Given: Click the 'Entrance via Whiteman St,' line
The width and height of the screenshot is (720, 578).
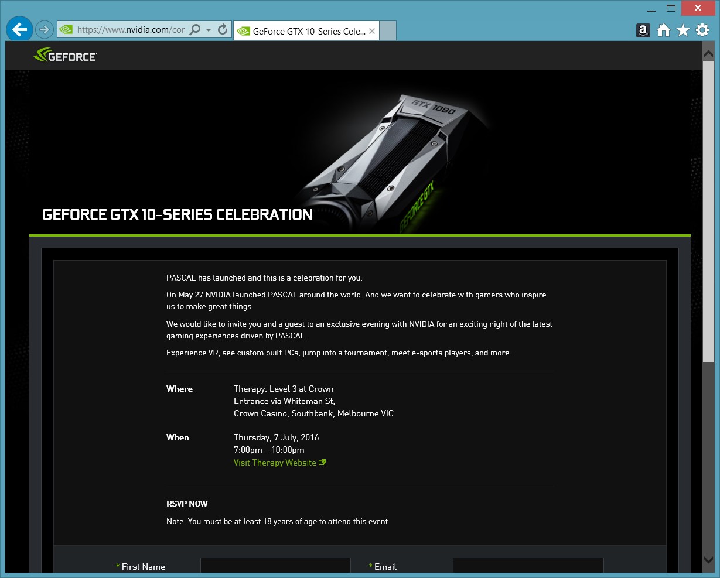Looking at the screenshot, I should (284, 401).
